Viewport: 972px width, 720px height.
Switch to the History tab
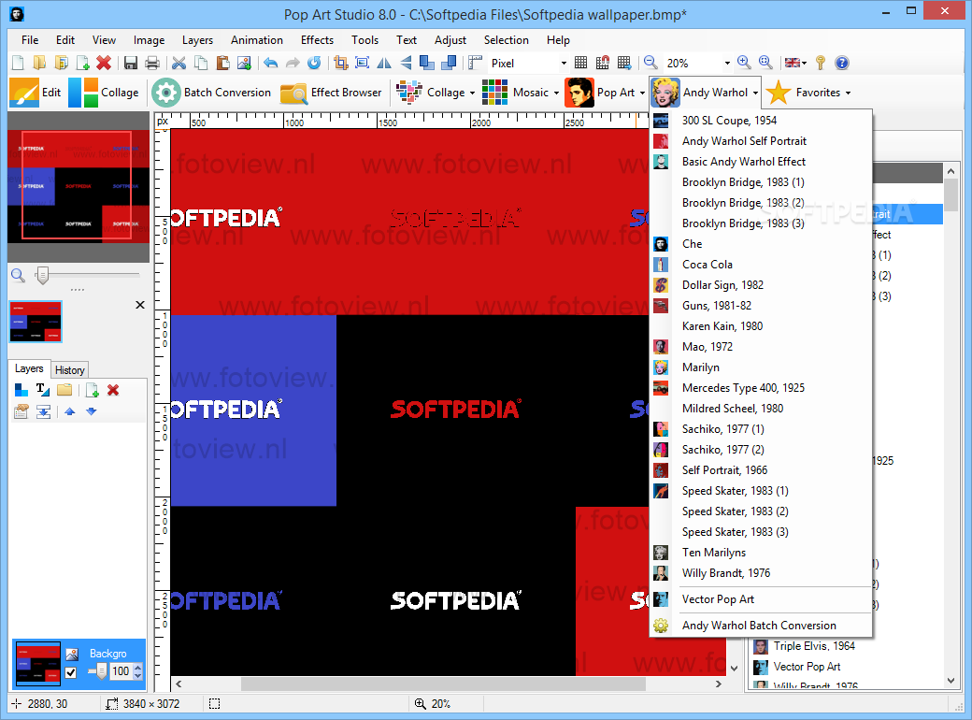[69, 370]
